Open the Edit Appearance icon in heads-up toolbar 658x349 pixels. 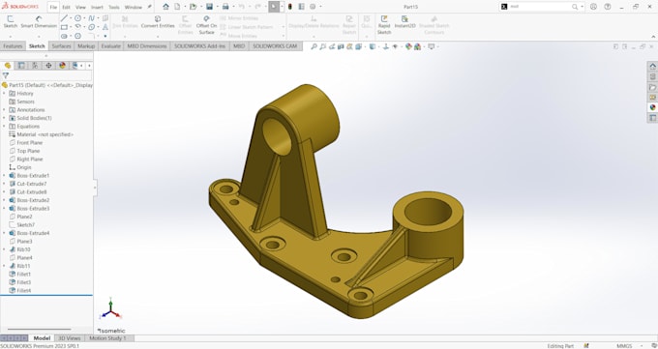(408, 46)
